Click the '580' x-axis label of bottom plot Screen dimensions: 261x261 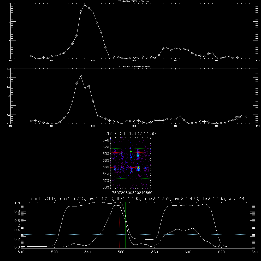(155, 252)
